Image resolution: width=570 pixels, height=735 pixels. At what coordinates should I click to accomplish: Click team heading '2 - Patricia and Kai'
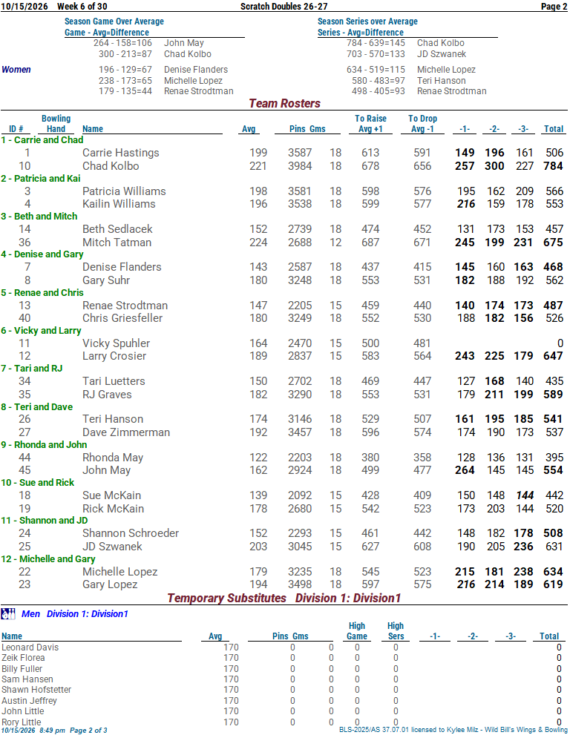(41, 178)
